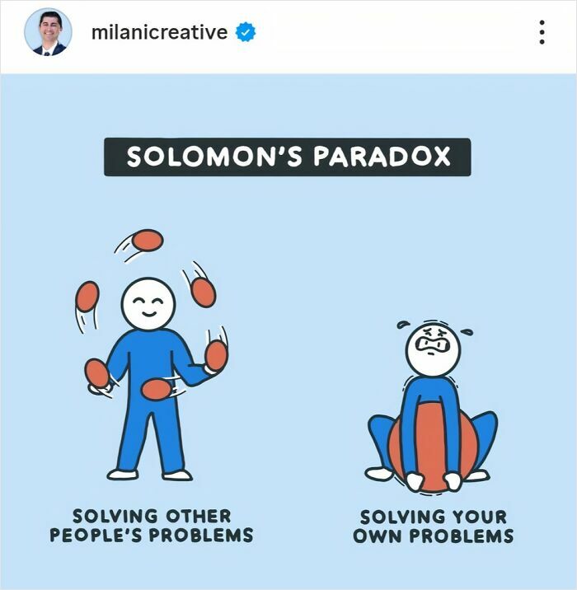Tap the orange ball in juggler's lowered hand
Image resolution: width=577 pixels, height=590 pixels.
coord(96,373)
